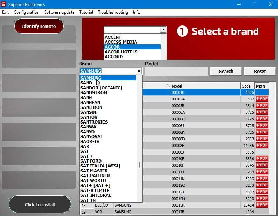
Task: Sort by the Model column header
Action: click(x=205, y=86)
